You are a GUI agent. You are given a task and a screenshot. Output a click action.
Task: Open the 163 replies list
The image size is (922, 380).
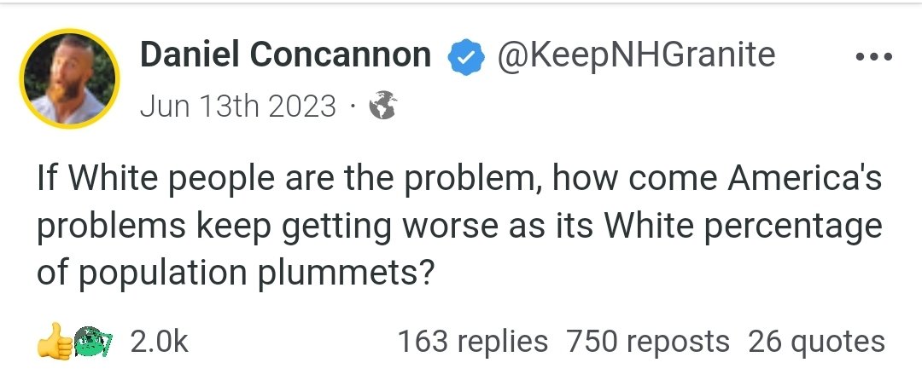[473, 342]
